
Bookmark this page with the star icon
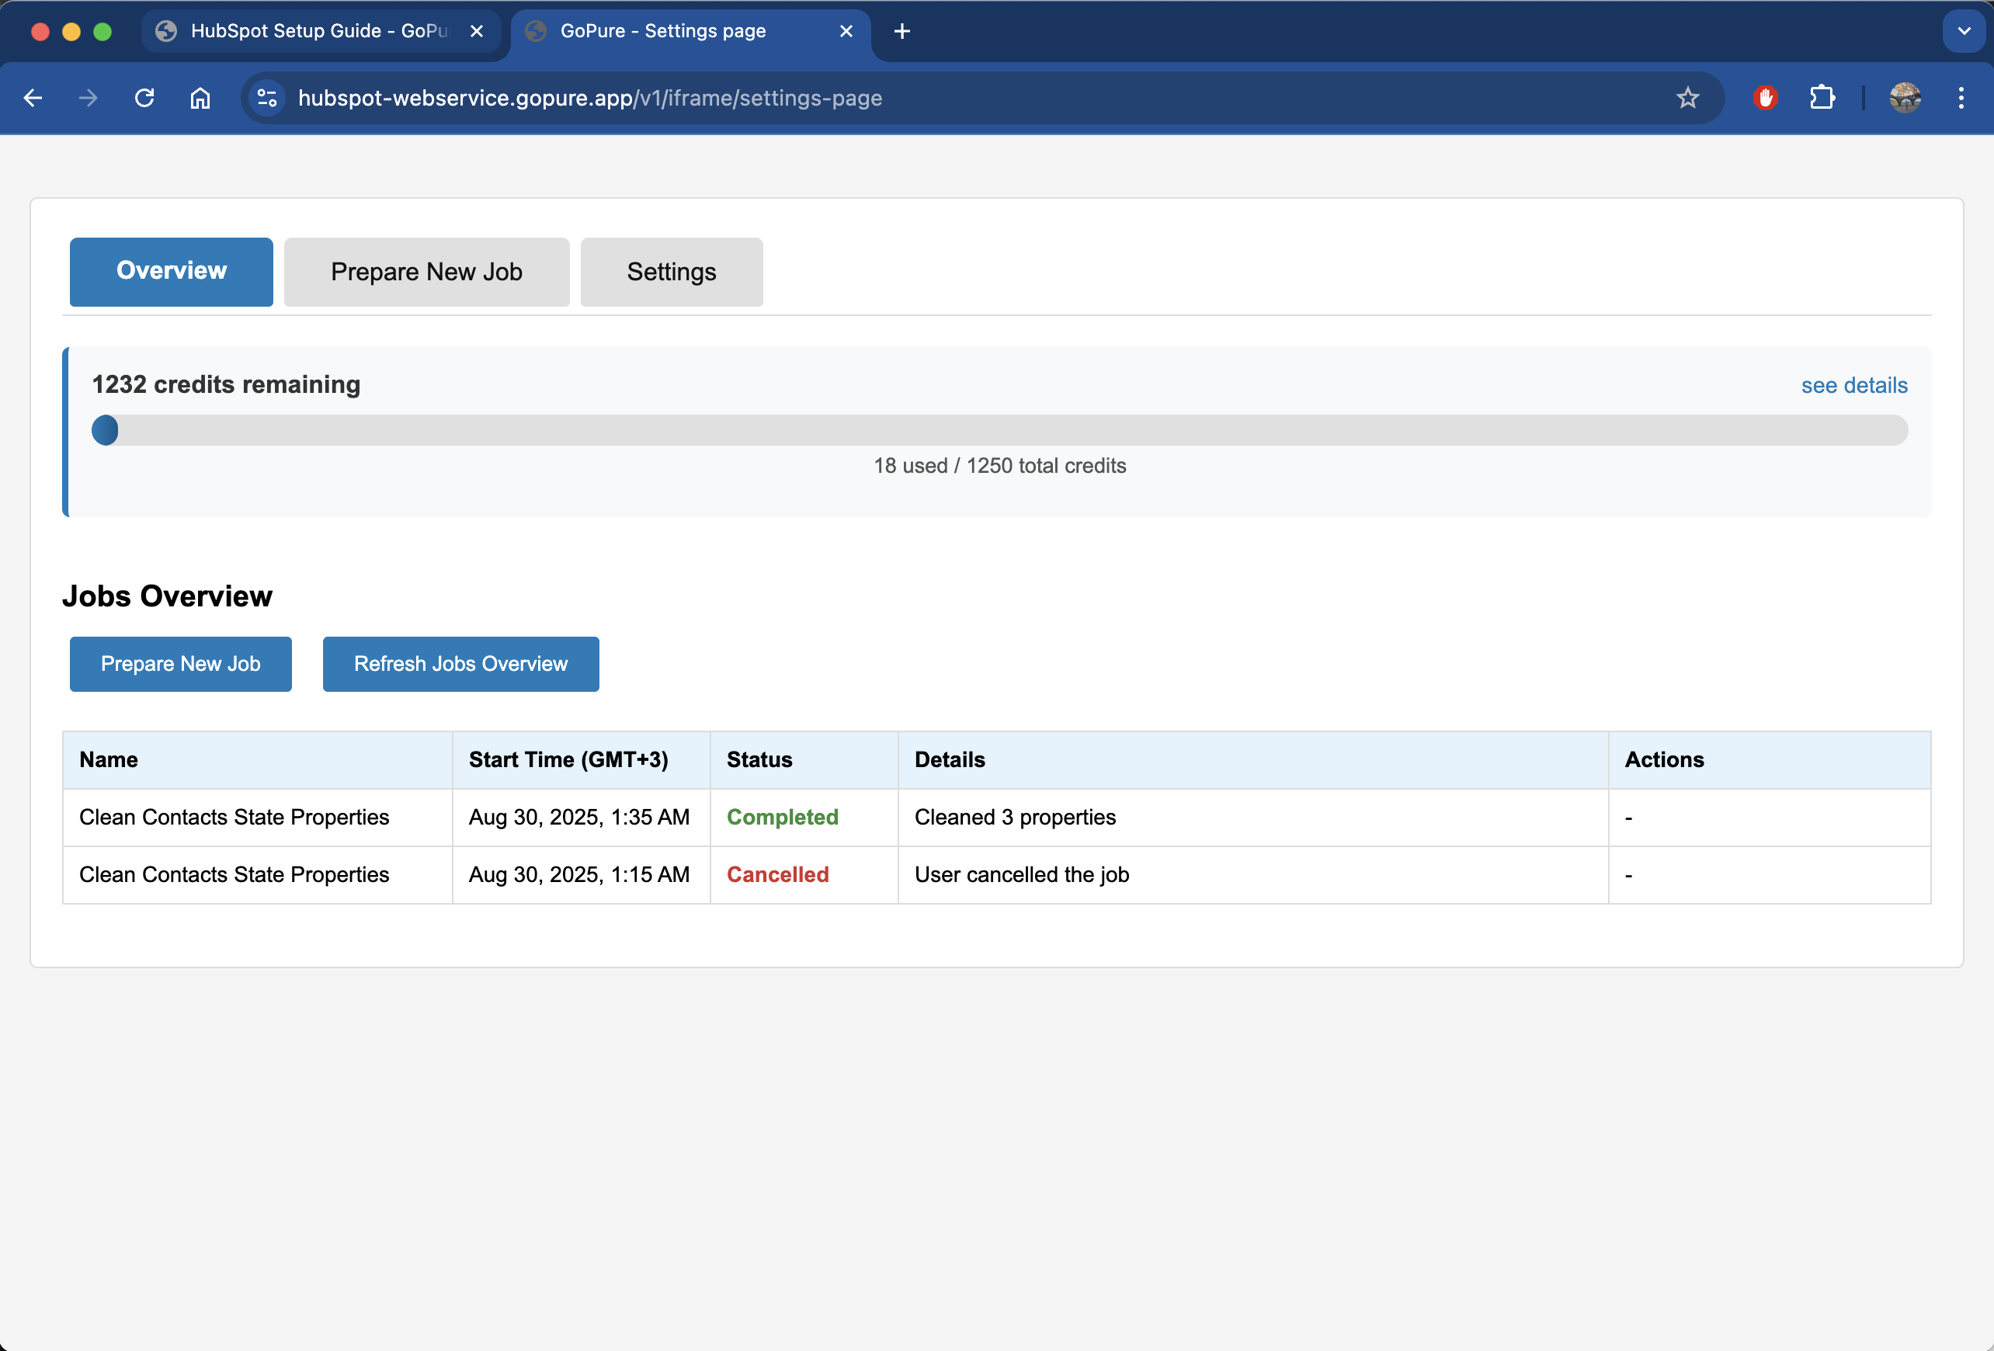tap(1687, 98)
